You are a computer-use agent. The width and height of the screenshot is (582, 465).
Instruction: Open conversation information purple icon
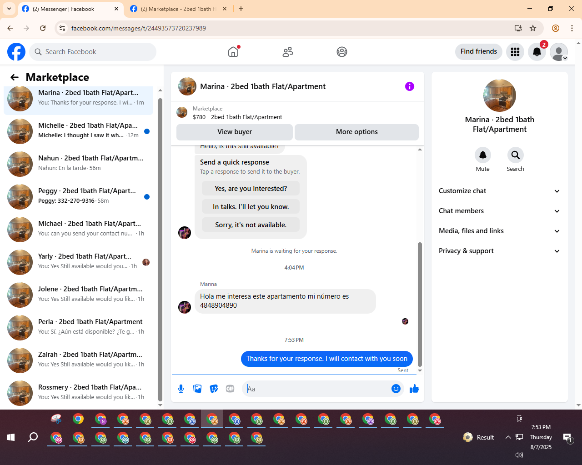pos(410,86)
